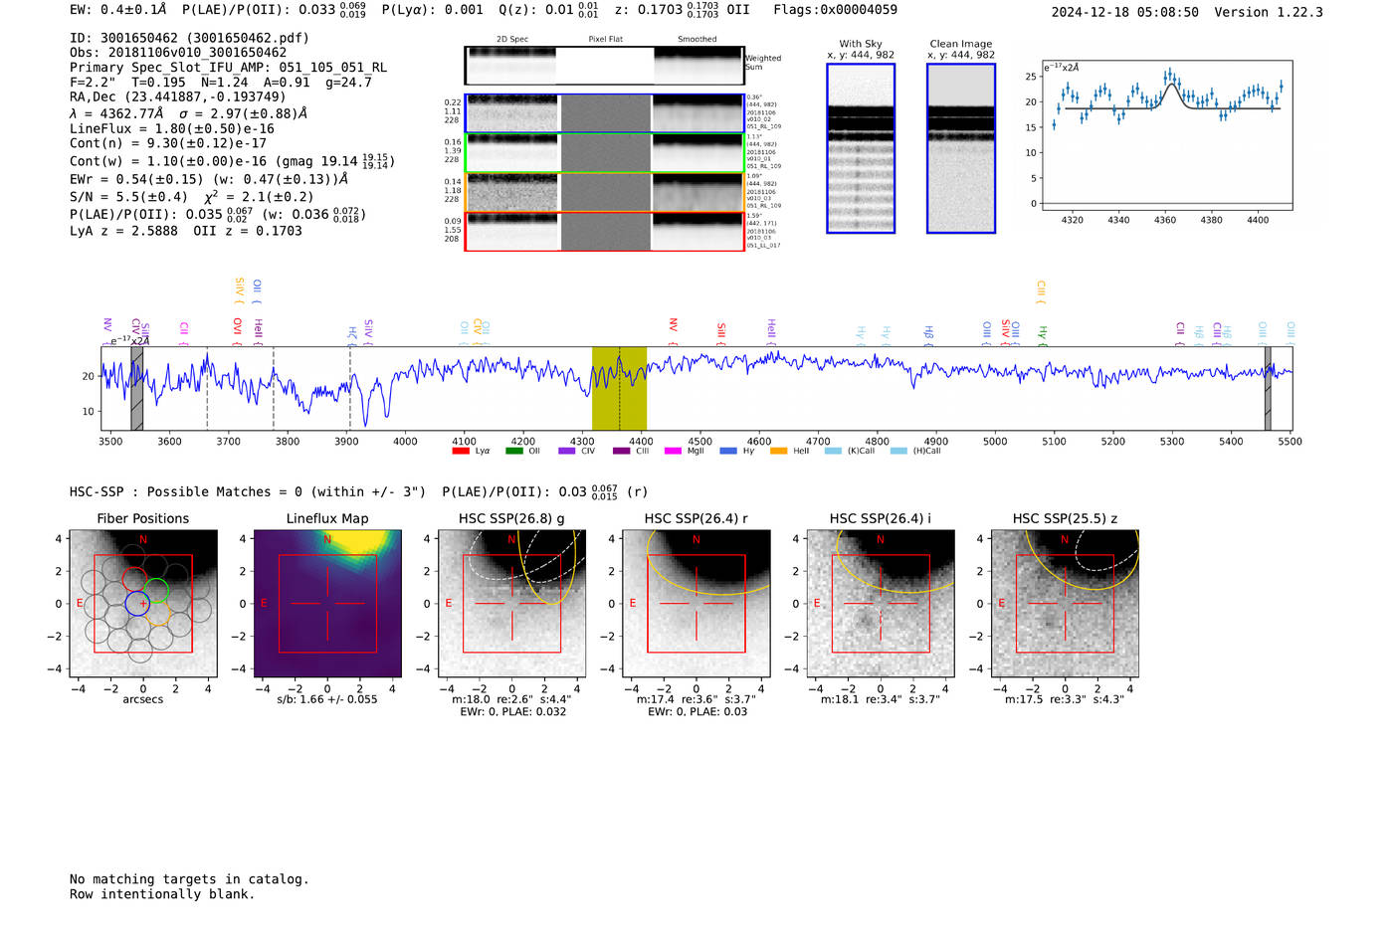Click the (K)CaII legend swatch

tap(833, 451)
